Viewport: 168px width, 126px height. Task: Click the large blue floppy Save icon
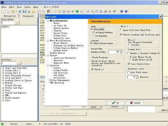(x=25, y=11)
